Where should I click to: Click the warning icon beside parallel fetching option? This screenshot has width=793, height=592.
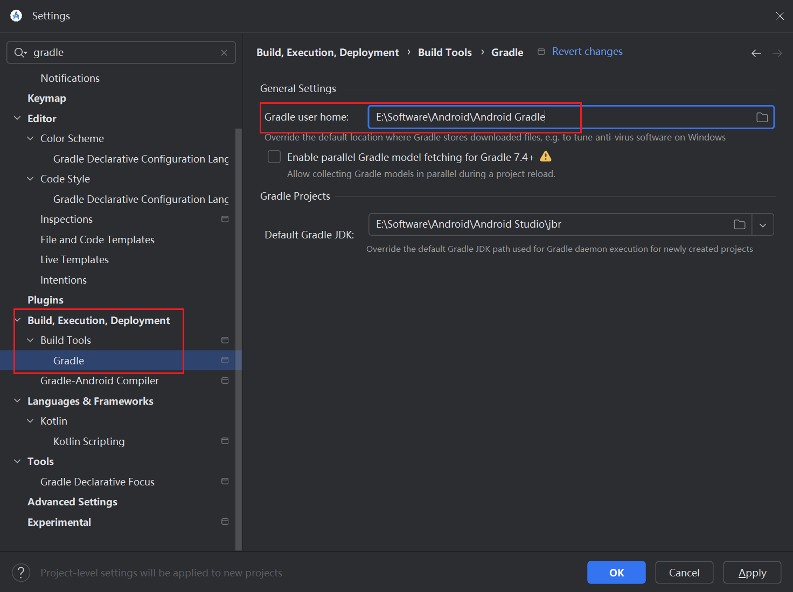pos(546,157)
